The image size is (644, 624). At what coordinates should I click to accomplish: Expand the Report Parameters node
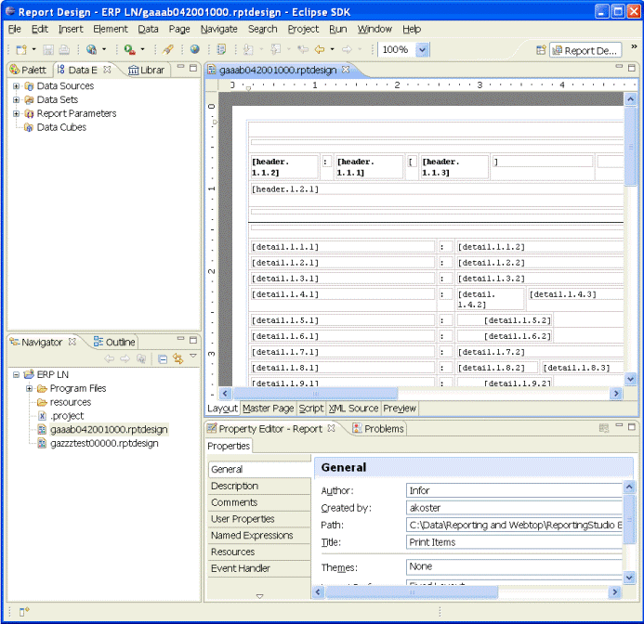click(x=16, y=113)
